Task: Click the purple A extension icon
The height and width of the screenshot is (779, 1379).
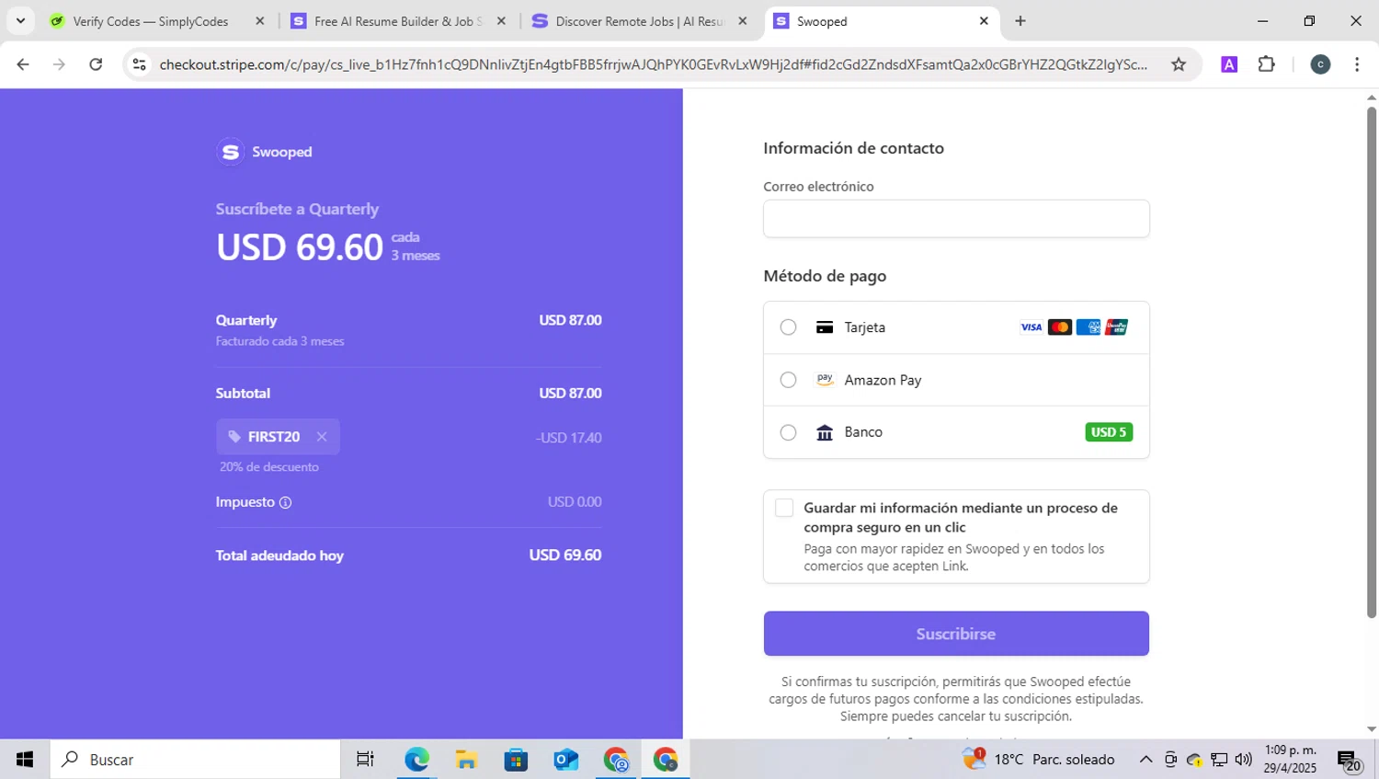Action: click(1229, 64)
